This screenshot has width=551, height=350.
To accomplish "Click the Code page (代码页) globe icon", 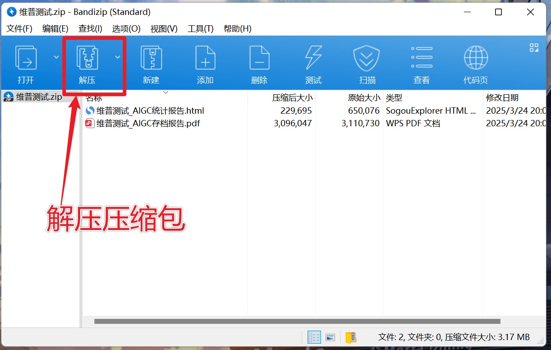I will point(476,58).
